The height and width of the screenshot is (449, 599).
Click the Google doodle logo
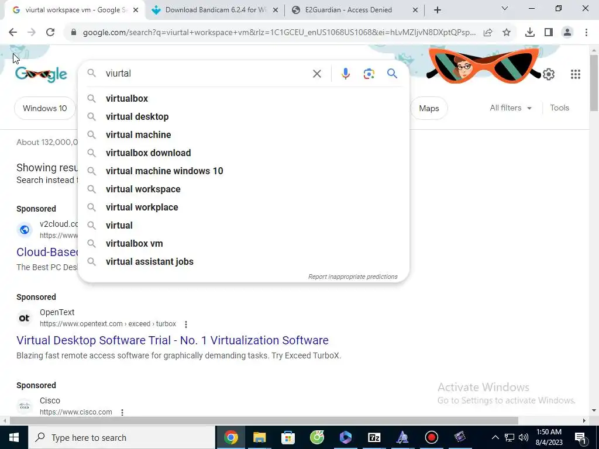(42, 74)
